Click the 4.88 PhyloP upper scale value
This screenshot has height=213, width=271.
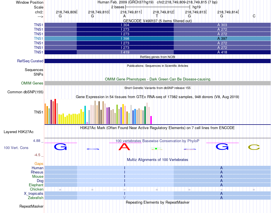(37, 141)
